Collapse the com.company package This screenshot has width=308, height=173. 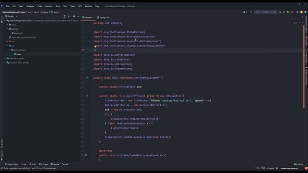click(x=10, y=50)
